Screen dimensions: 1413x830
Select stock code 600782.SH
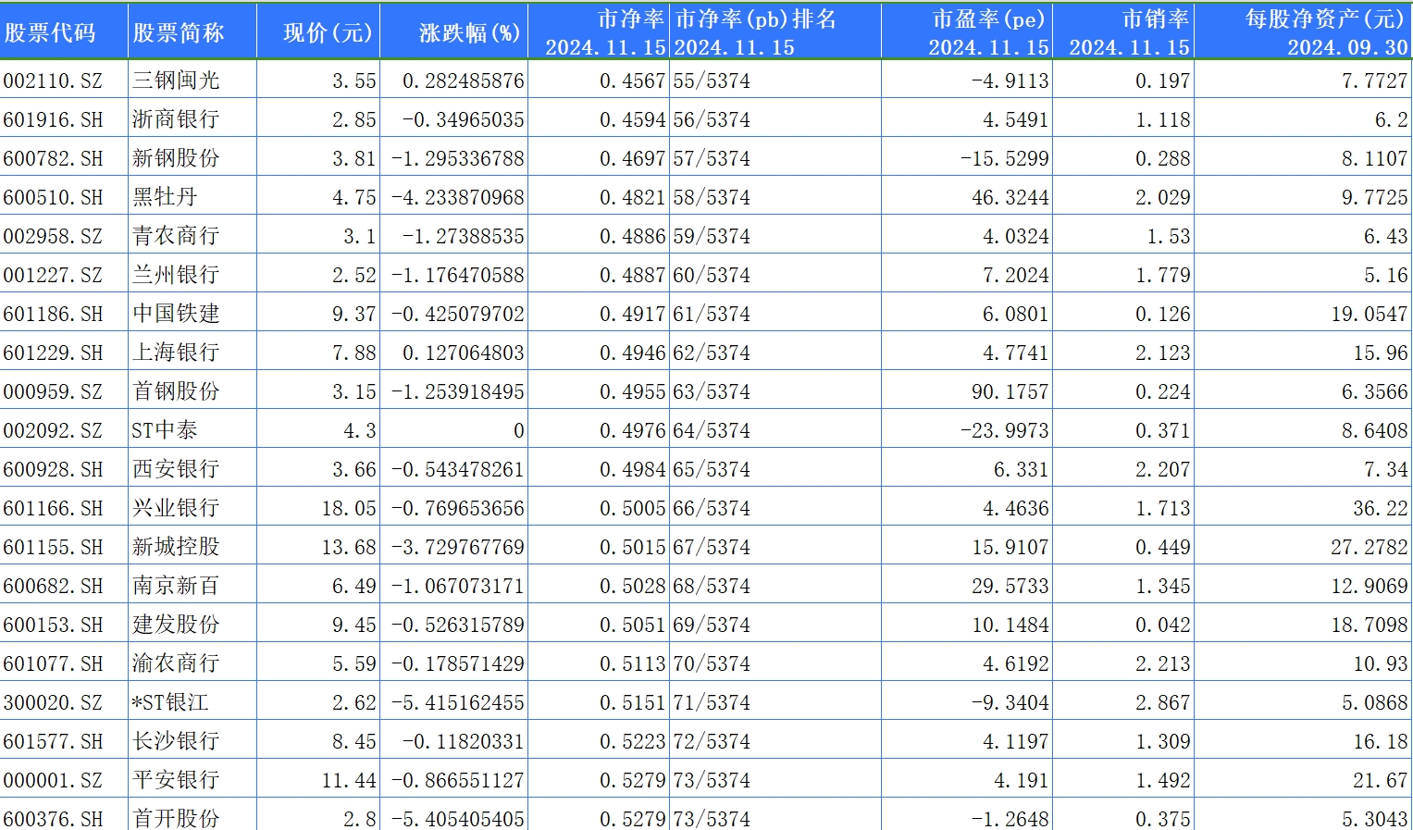(53, 159)
